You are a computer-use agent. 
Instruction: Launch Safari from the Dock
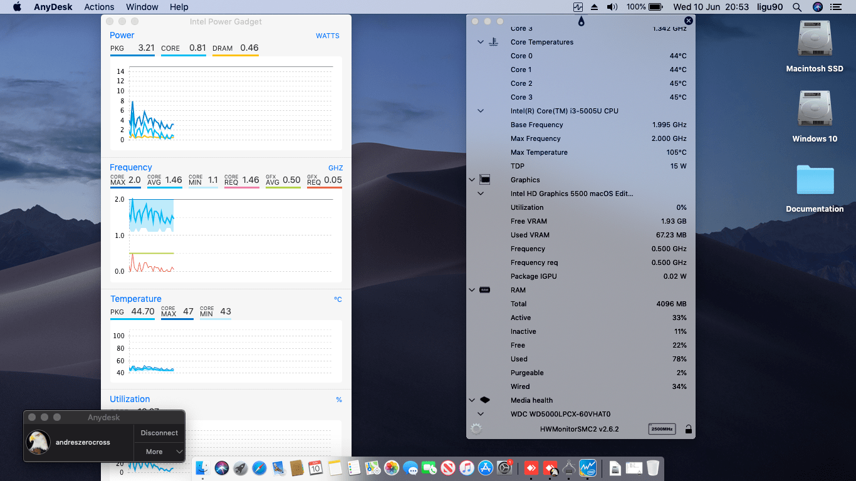click(259, 467)
